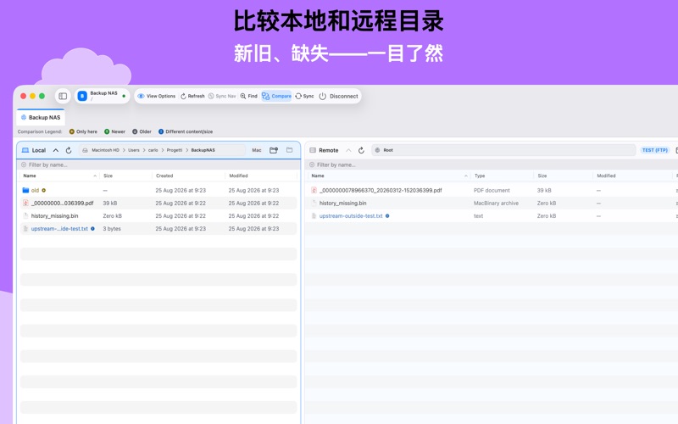Viewport: 678px width, 424px height.
Task: Sort Remote list by Modified column
Action: 632,176
